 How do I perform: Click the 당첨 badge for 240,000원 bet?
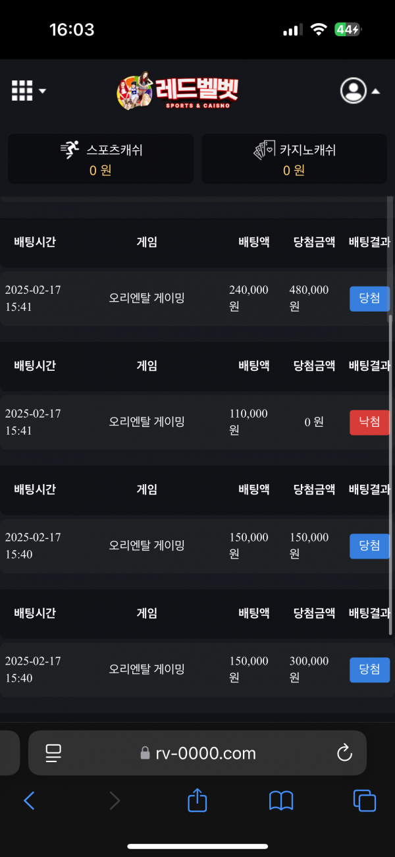369,298
